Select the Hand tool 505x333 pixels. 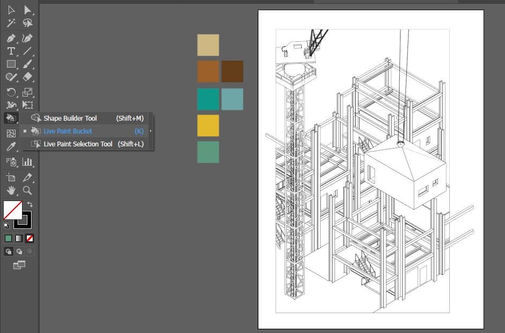[x=11, y=190]
